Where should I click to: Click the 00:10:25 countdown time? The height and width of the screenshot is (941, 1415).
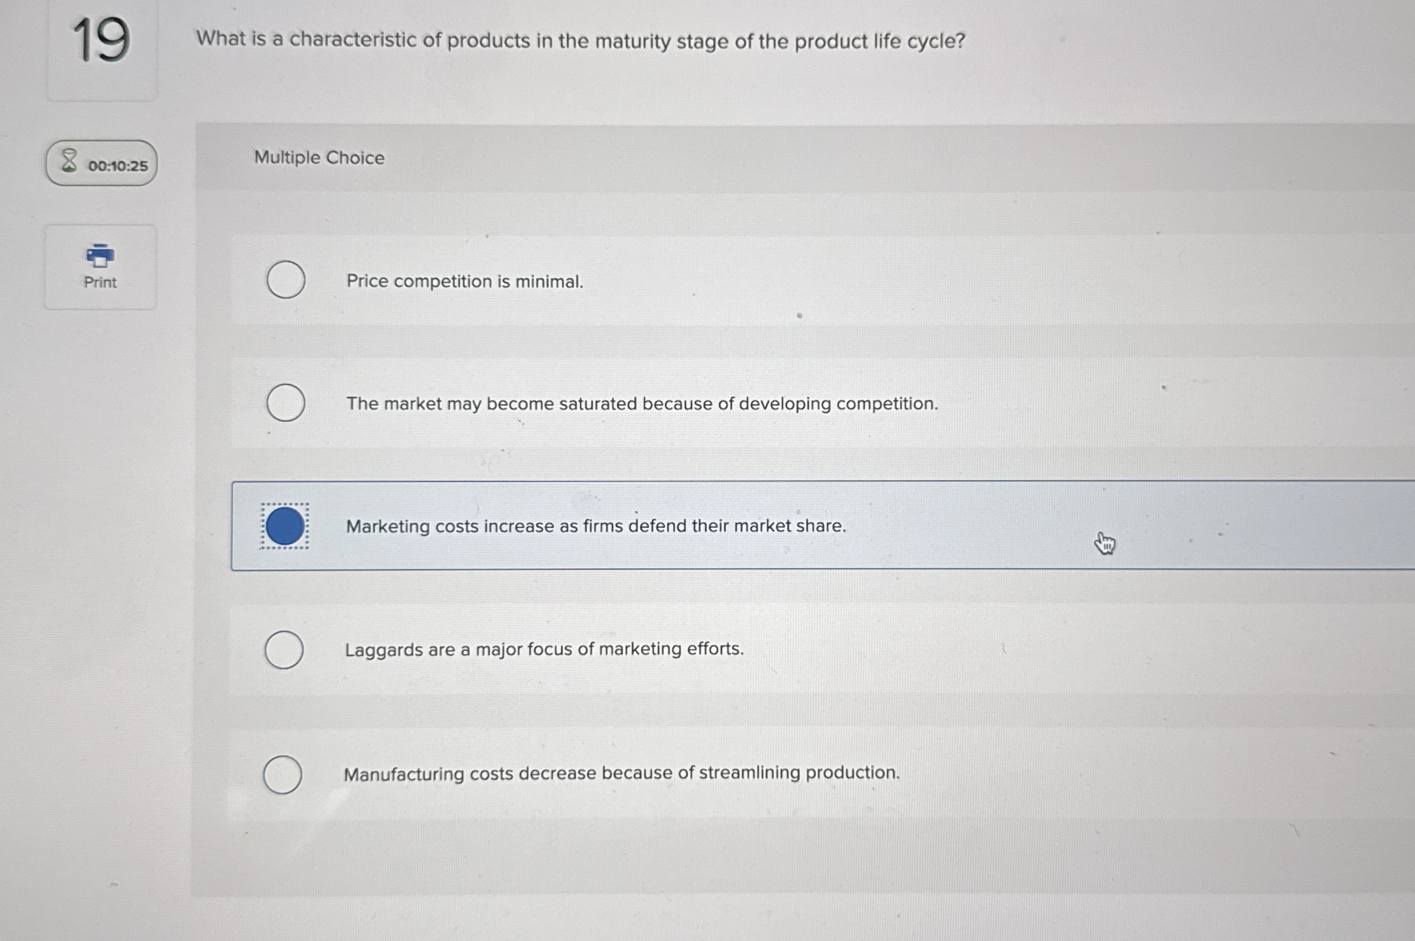[118, 166]
